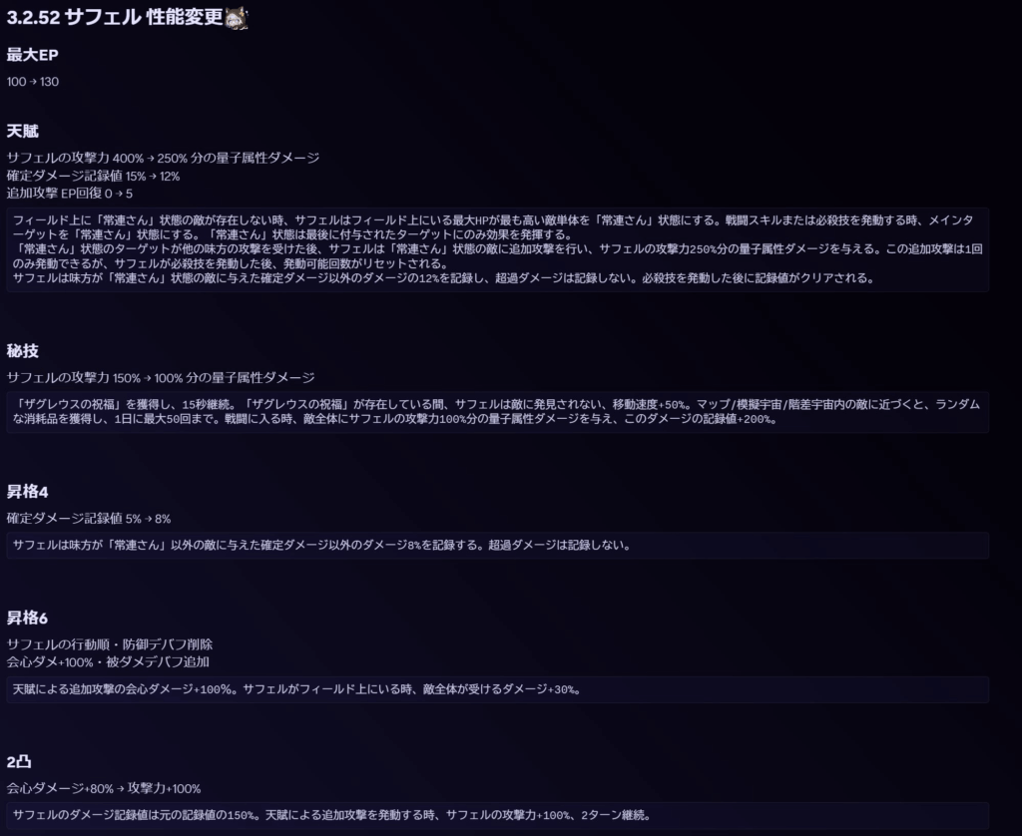Click the '追加攻撃 EP回復 0 → 5' line
Viewport: 1022px width, 836px height.
[69, 194]
